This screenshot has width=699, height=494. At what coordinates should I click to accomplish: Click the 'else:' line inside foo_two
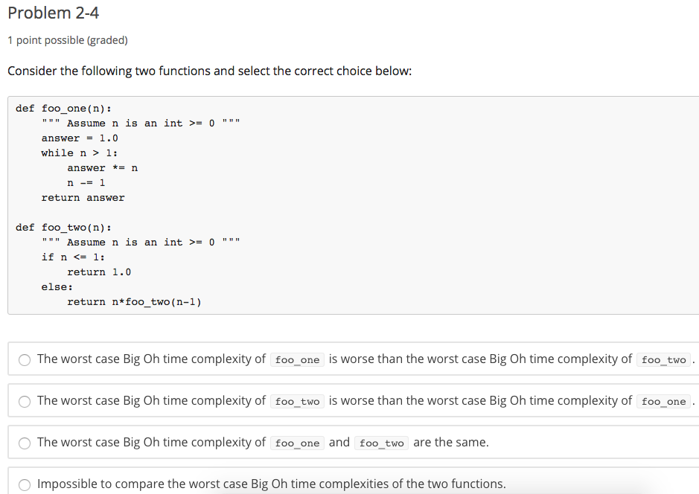(55, 286)
